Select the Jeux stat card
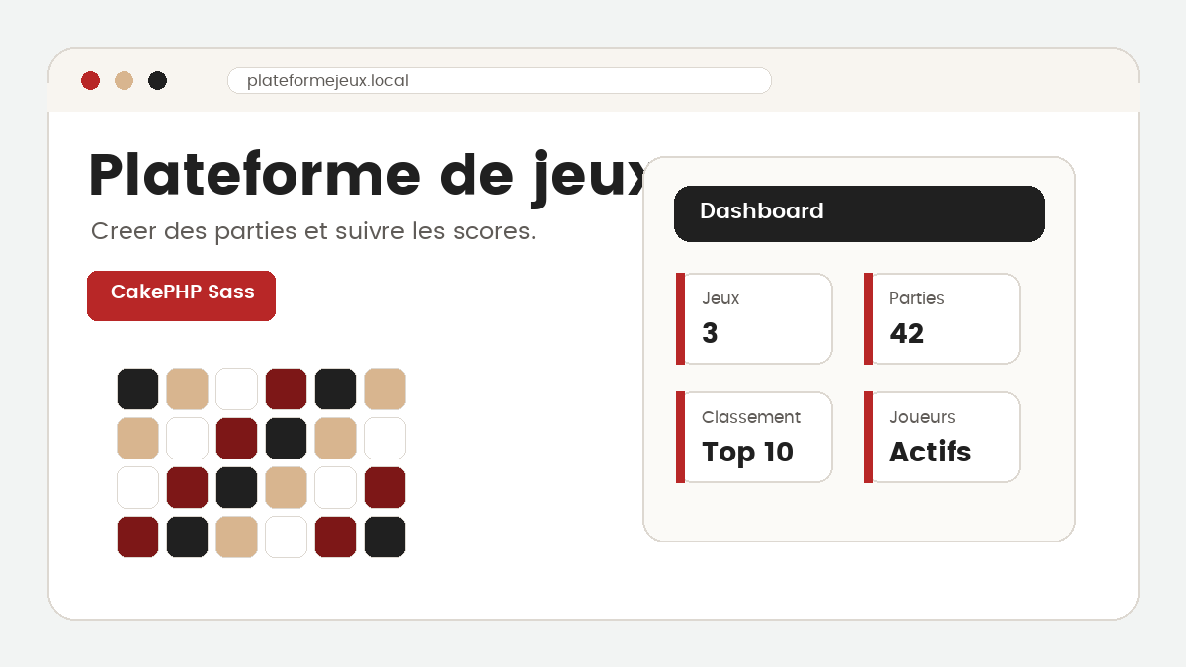This screenshot has width=1186, height=667. (x=754, y=318)
